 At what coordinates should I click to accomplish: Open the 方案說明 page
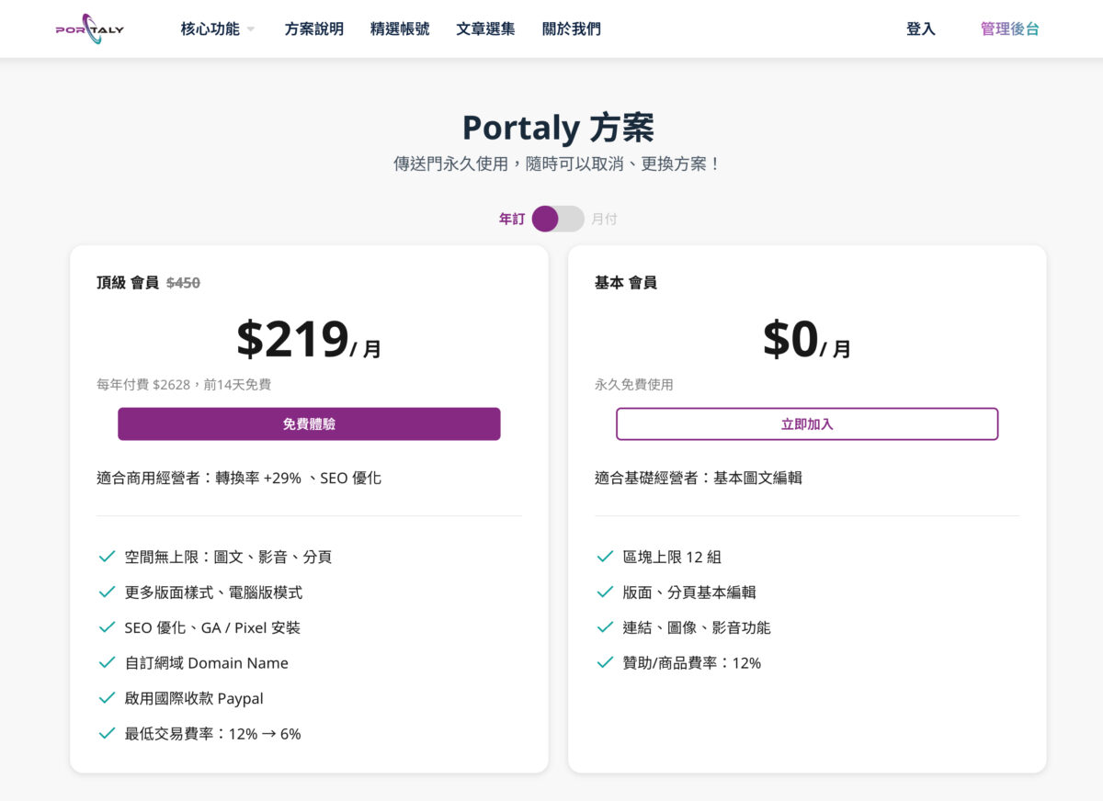(x=314, y=29)
